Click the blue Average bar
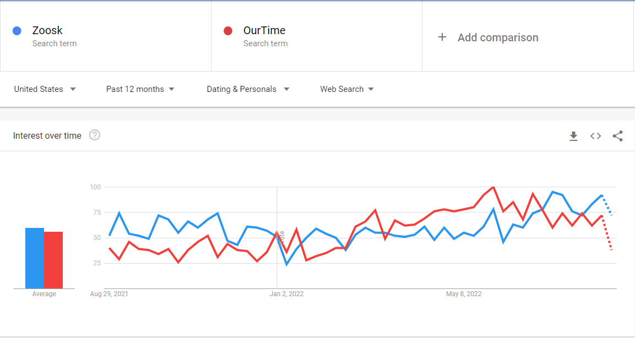The width and height of the screenshot is (635, 338). click(x=35, y=258)
